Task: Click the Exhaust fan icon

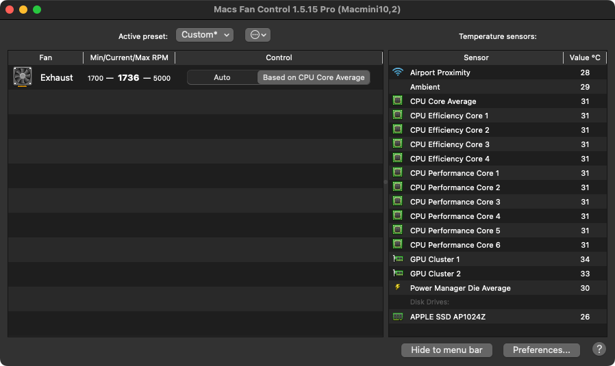Action: tap(23, 77)
